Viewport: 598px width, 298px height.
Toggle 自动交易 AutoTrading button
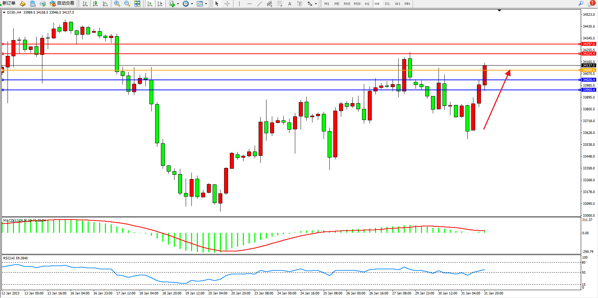tap(62, 4)
